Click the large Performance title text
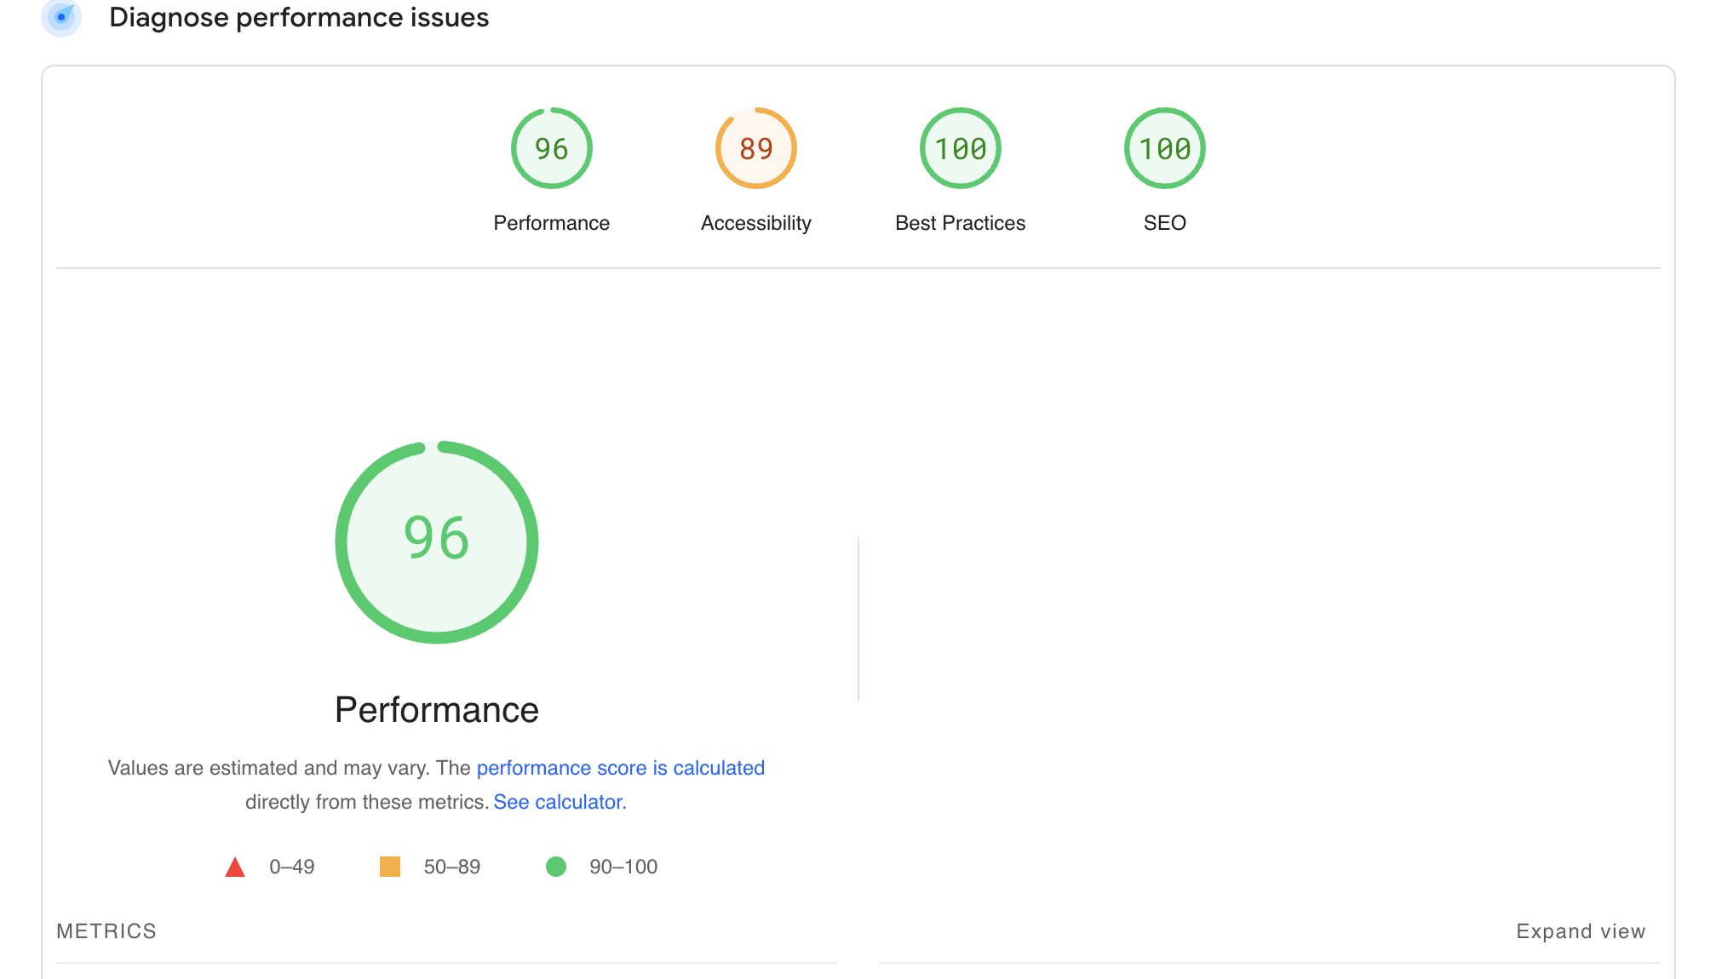The image size is (1722, 979). point(436,710)
